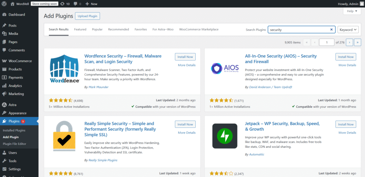Visit the WordVell site home icon
This screenshot has width=365, height=177.
pos(12,4)
